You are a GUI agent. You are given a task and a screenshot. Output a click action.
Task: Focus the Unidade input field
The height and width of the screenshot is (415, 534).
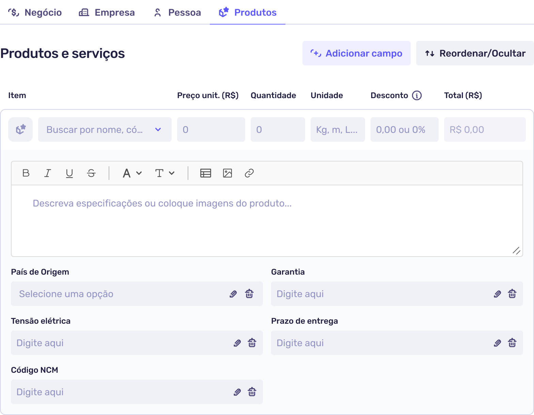pos(338,129)
